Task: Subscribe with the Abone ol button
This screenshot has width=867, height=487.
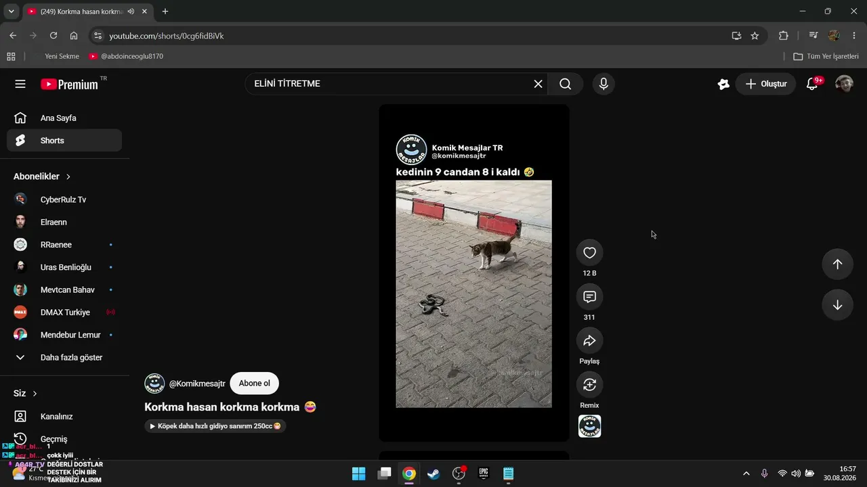Action: 255,384
